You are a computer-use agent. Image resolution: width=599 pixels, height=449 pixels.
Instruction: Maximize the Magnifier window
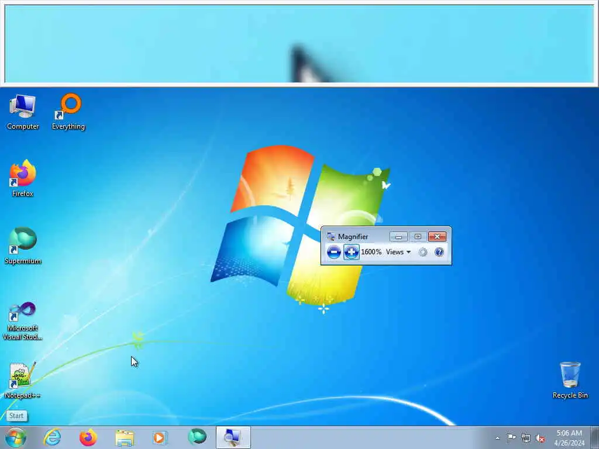click(x=418, y=237)
